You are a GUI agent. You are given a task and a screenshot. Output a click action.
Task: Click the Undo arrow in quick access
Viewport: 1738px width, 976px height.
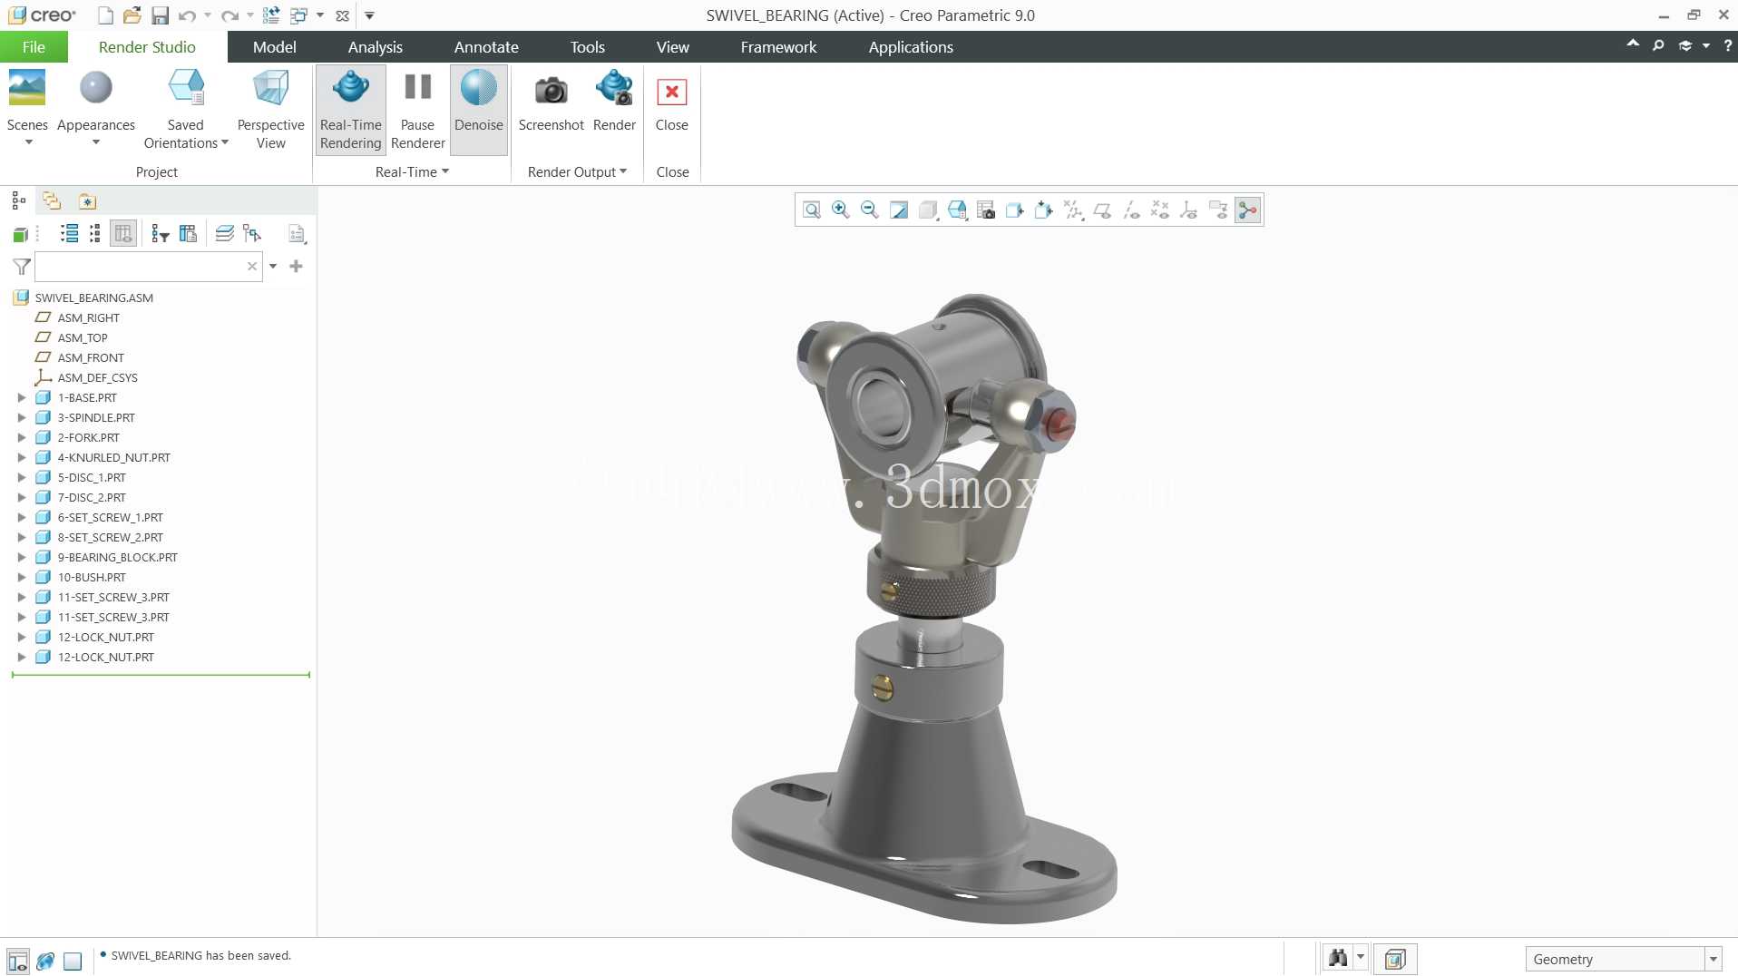pyautogui.click(x=187, y=15)
